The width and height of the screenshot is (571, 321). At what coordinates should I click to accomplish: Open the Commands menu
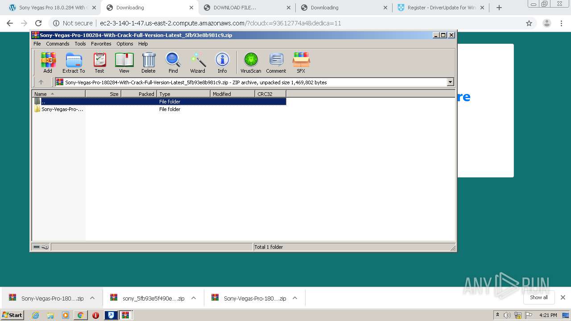tap(58, 44)
